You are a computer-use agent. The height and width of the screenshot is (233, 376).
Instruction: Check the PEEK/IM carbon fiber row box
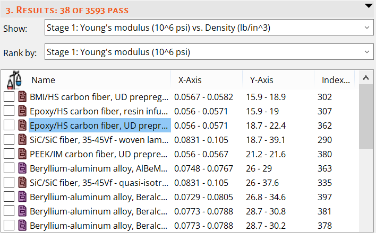[9, 154]
